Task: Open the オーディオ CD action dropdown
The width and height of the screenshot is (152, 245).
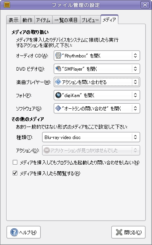Action: (97, 56)
